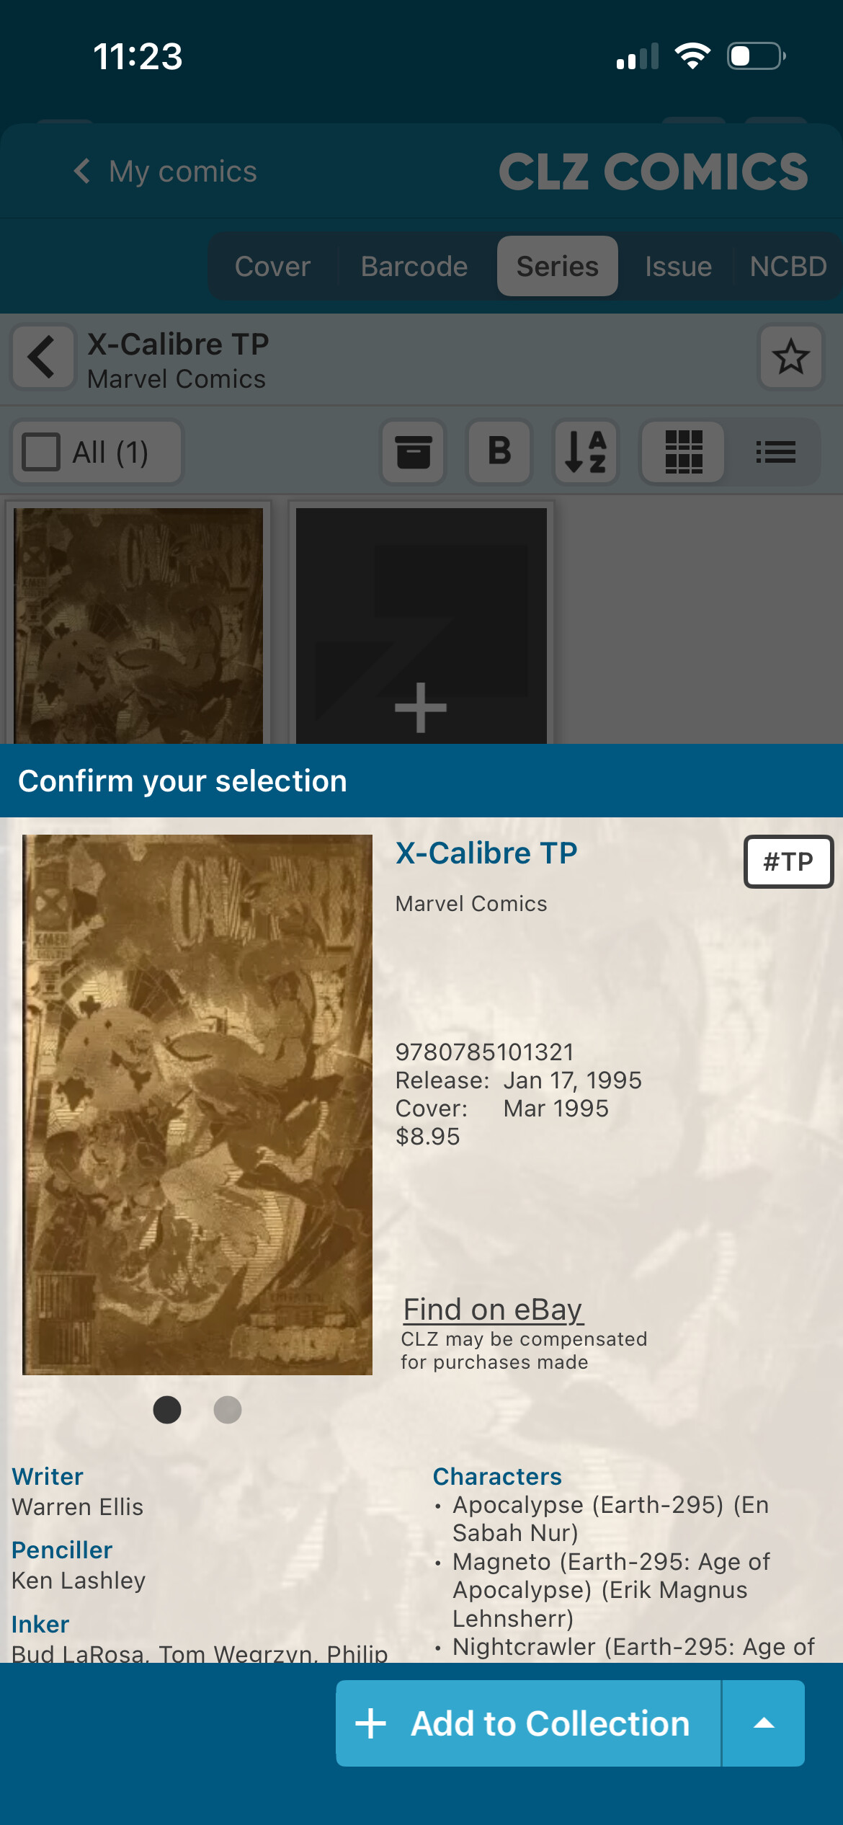Tap the #TP issue badge
Image resolution: width=843 pixels, height=1825 pixels.
[788, 861]
